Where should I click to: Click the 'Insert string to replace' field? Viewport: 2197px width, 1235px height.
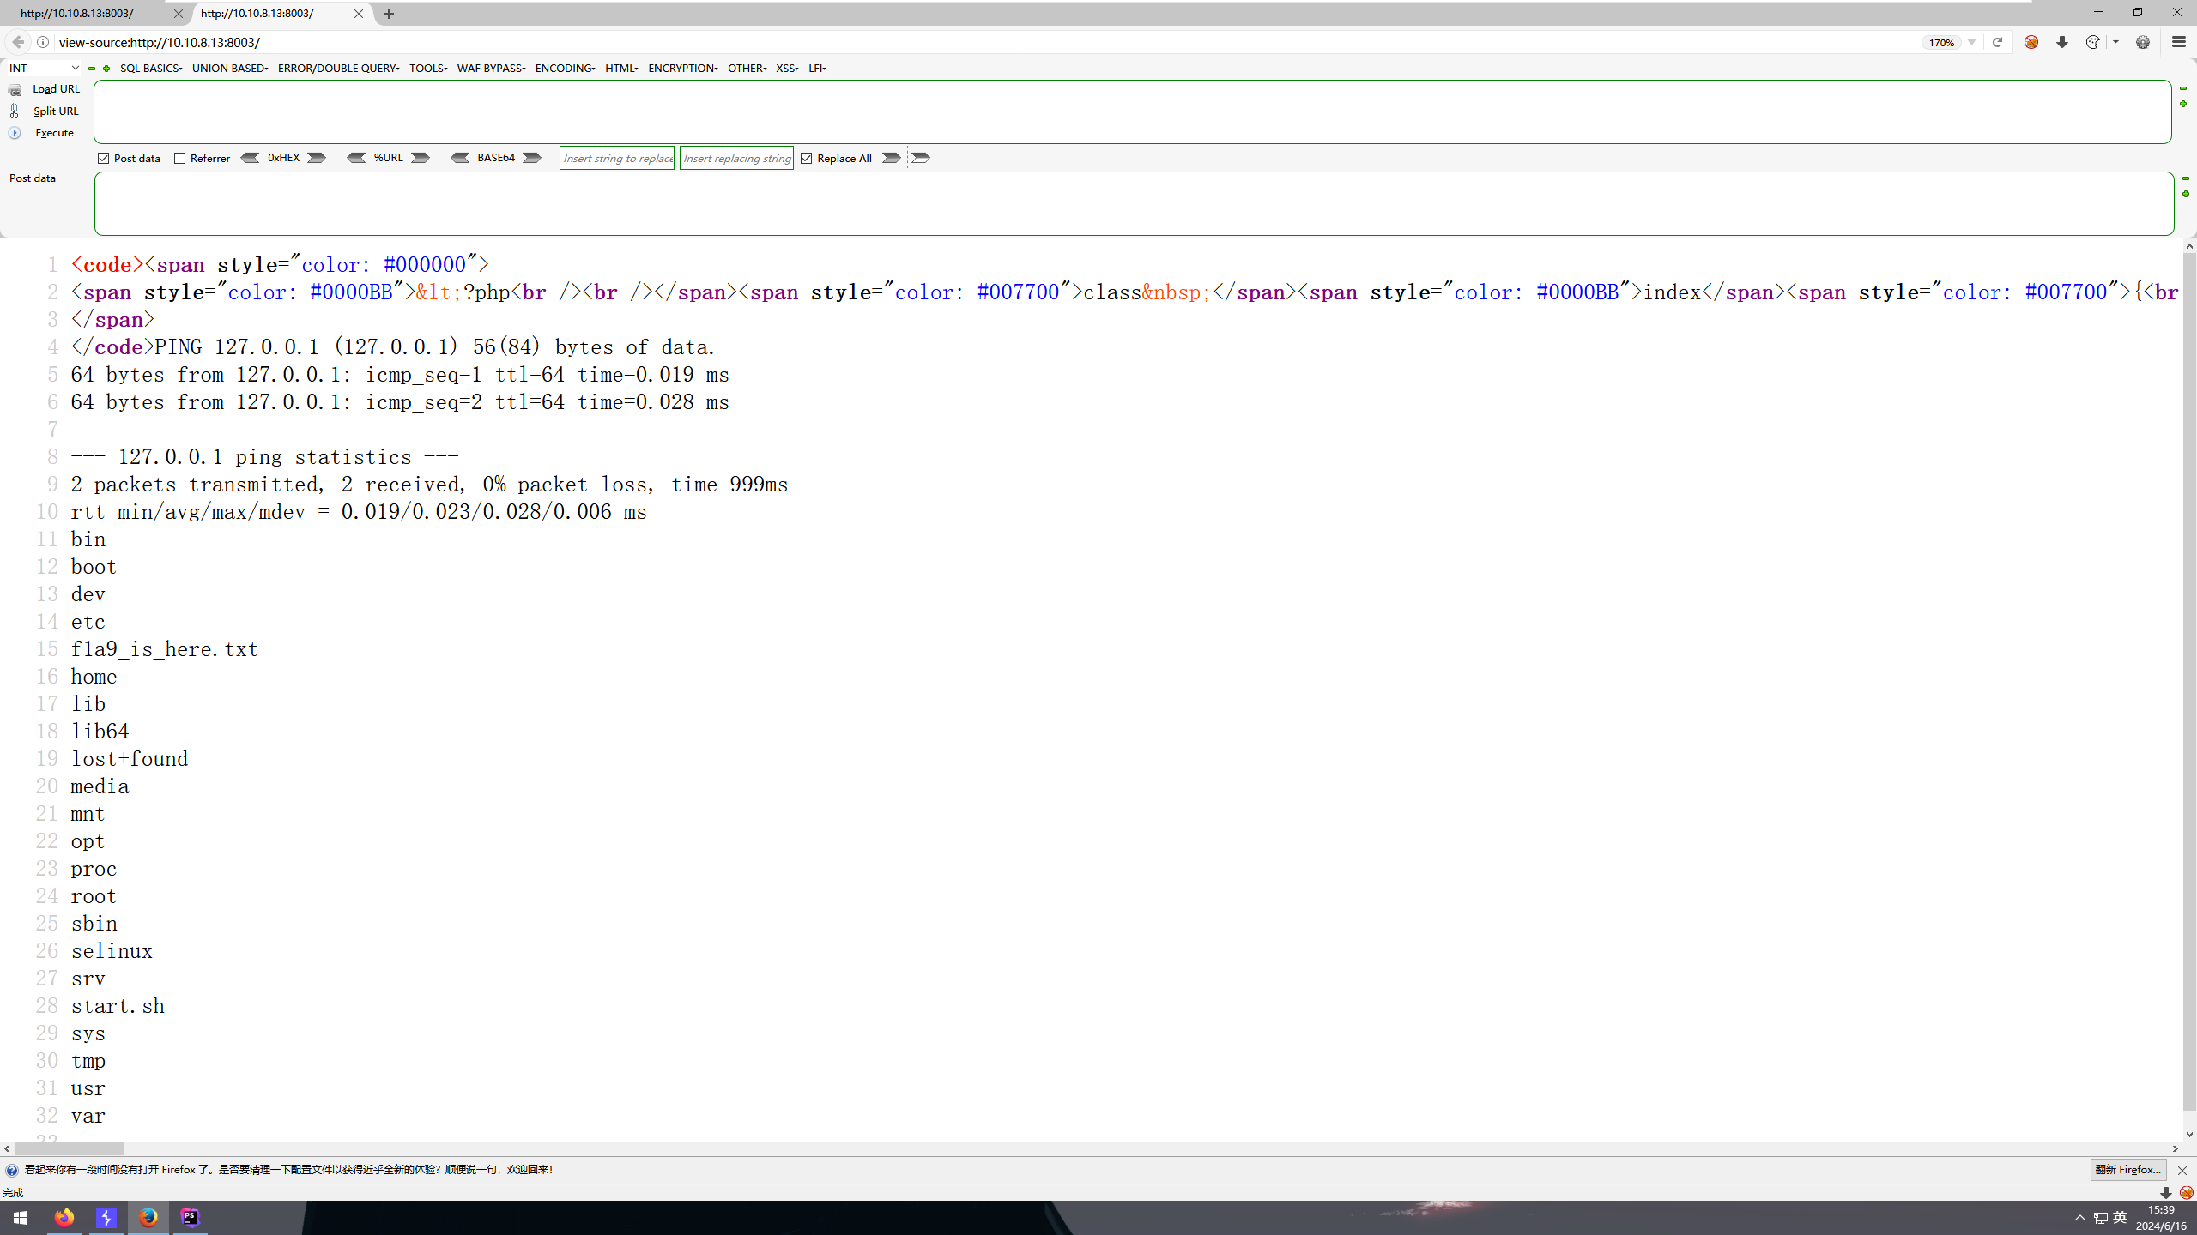click(617, 159)
